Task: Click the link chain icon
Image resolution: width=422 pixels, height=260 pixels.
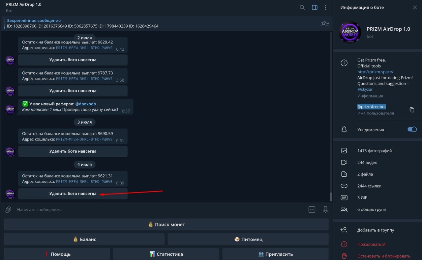Action: [x=344, y=186]
